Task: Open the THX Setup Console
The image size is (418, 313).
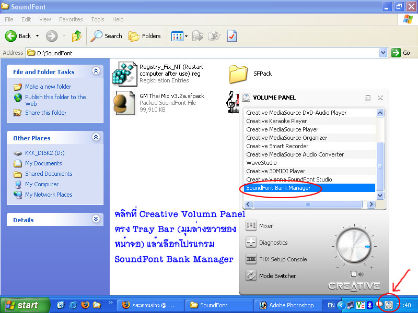Action: (x=276, y=259)
